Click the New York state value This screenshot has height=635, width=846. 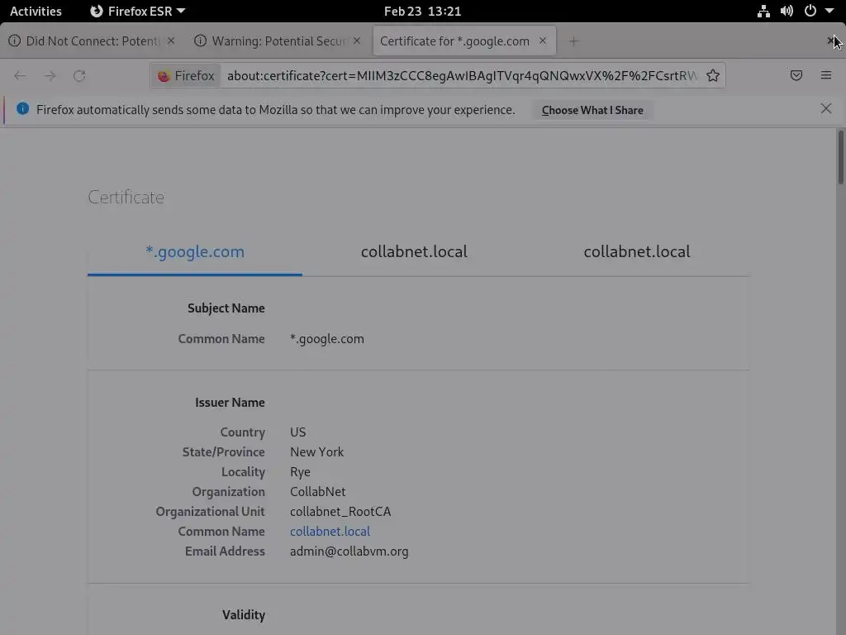pyautogui.click(x=316, y=452)
